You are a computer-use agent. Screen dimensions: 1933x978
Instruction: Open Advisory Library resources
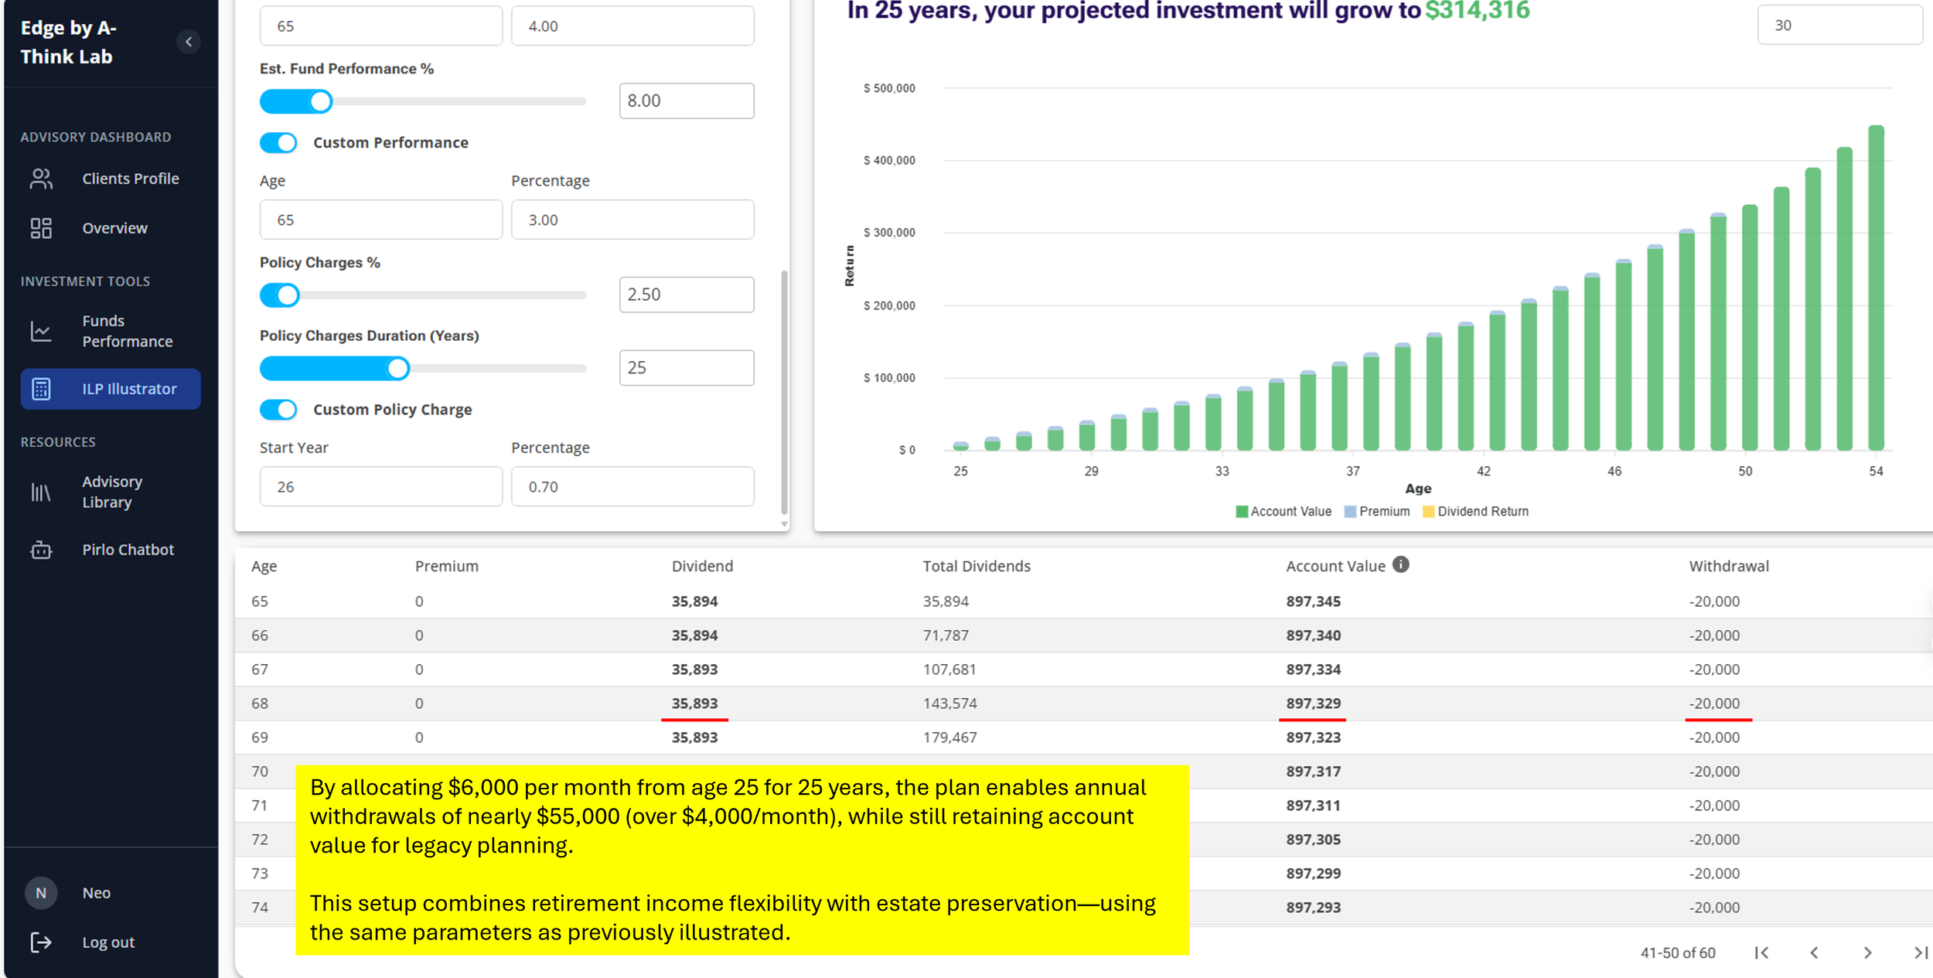(x=112, y=492)
